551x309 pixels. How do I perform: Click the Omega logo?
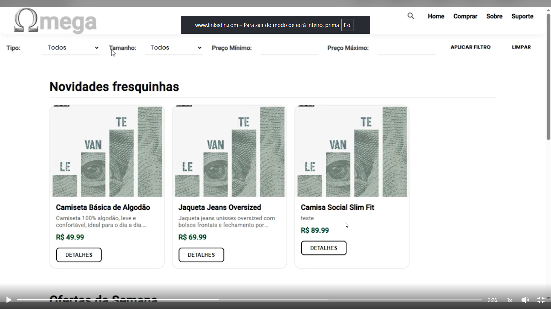[x=55, y=21]
